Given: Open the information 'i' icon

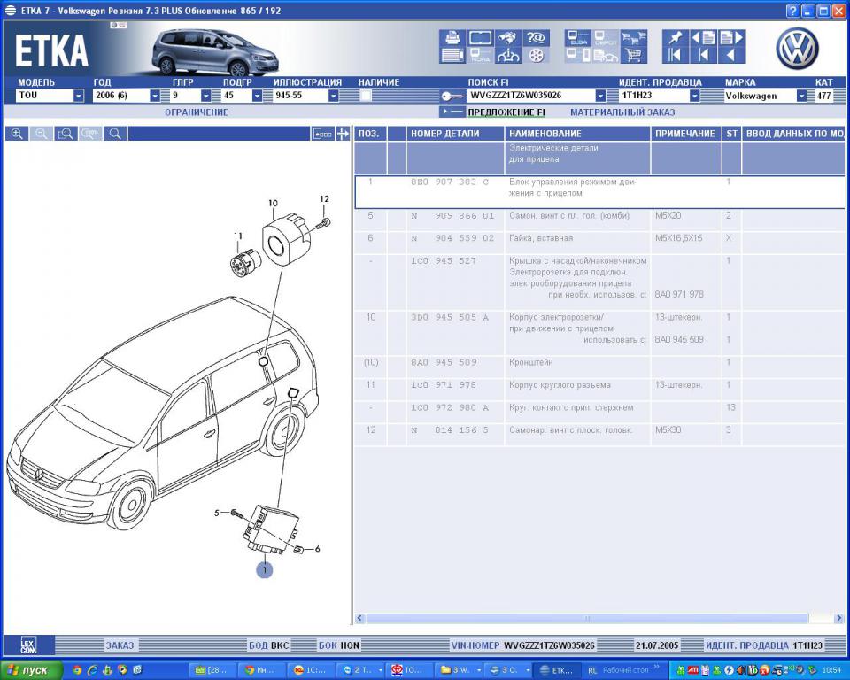Looking at the screenshot, I should (x=507, y=55).
